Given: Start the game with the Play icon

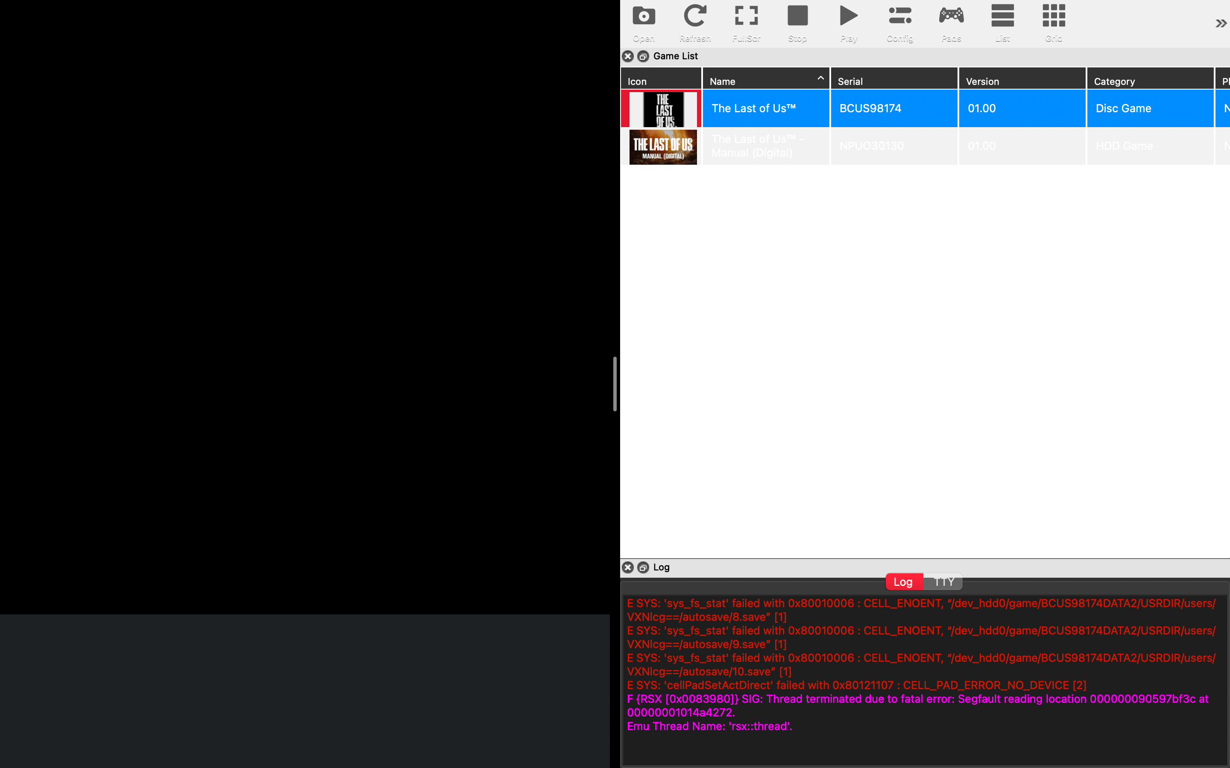Looking at the screenshot, I should pyautogui.click(x=848, y=23).
